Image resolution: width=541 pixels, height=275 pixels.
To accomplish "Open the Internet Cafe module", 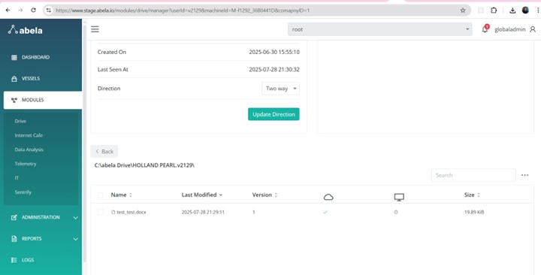I will click(29, 135).
